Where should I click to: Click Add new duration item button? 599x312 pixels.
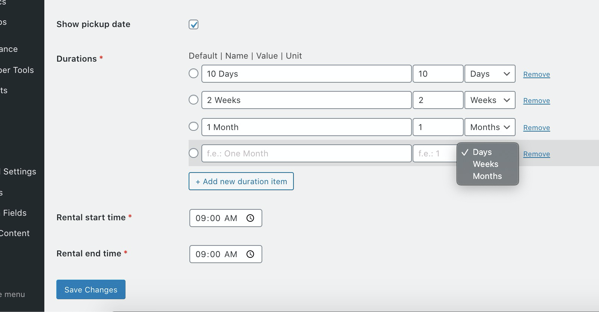[x=241, y=181]
